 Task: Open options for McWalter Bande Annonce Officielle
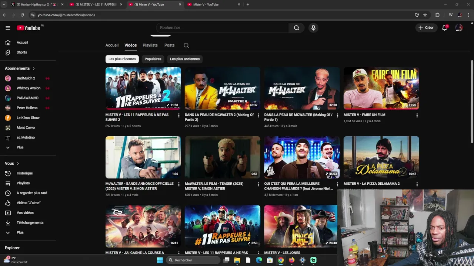click(x=179, y=184)
